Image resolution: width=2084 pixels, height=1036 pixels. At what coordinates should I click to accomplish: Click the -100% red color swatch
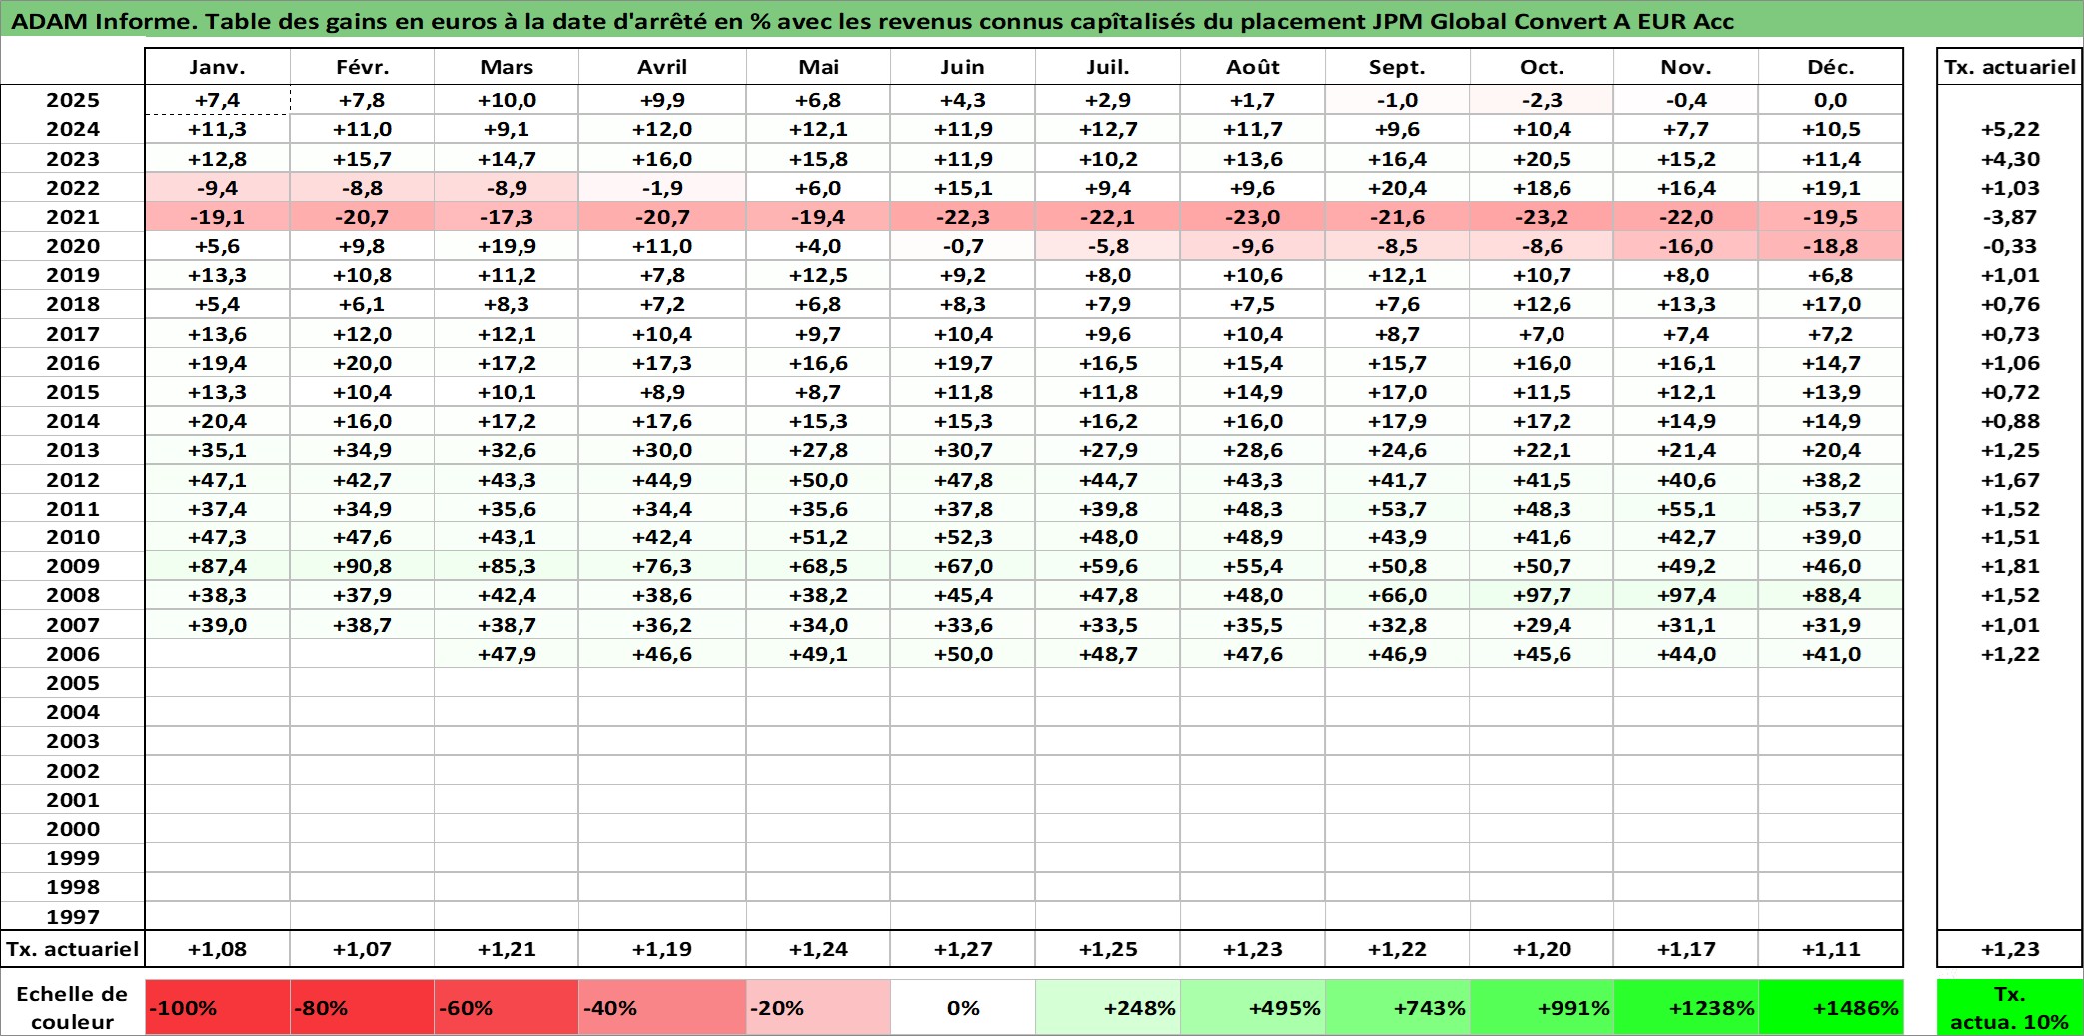coord(217,1008)
